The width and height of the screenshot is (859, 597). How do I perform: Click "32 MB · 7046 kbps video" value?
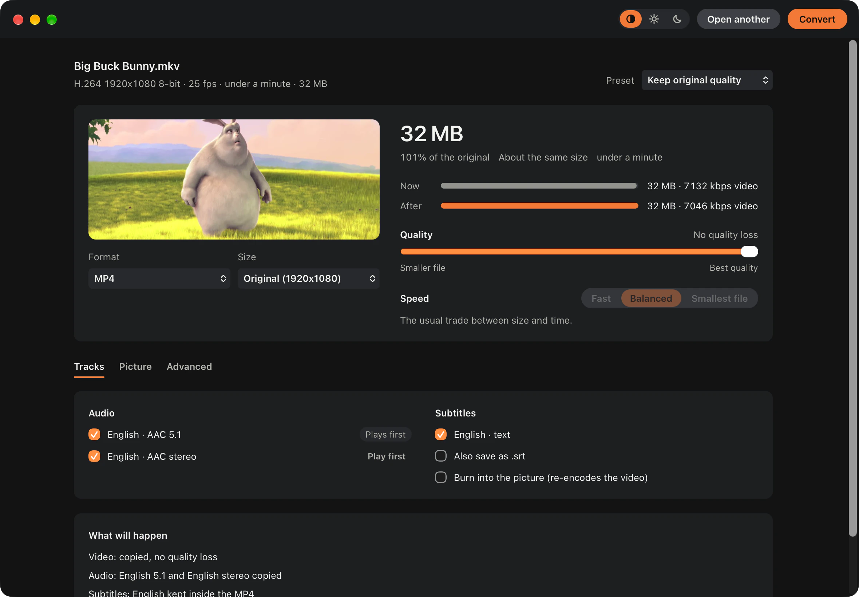(x=702, y=206)
